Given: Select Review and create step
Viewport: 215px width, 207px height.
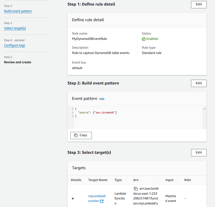Looking at the screenshot, I should point(18,62).
